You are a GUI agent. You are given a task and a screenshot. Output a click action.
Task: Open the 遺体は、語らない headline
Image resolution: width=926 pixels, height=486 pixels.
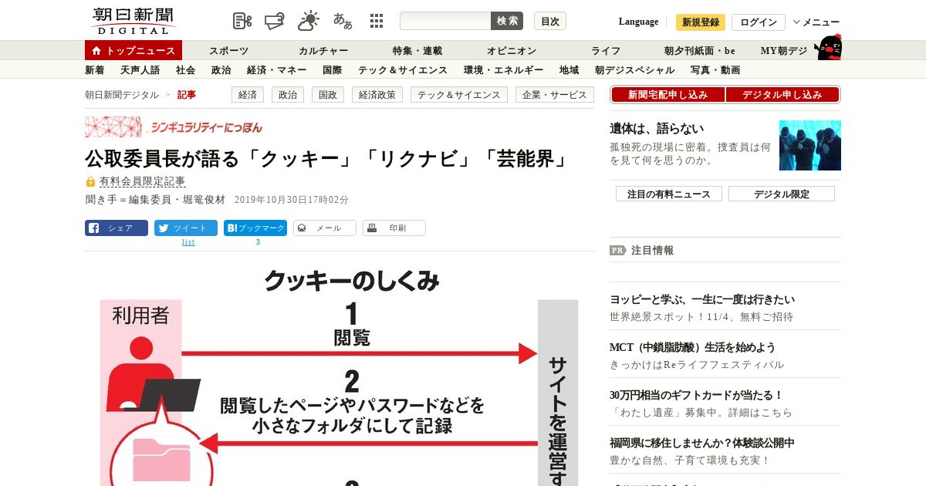coord(657,129)
